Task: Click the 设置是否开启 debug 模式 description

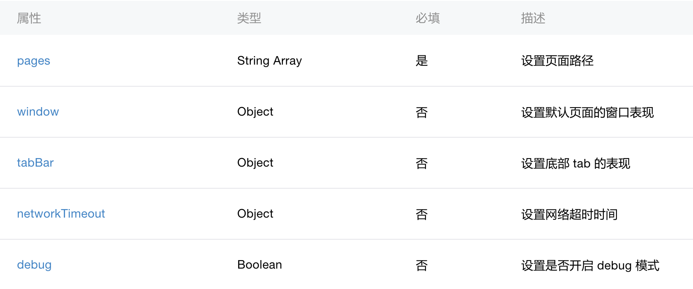Action: coord(590,265)
